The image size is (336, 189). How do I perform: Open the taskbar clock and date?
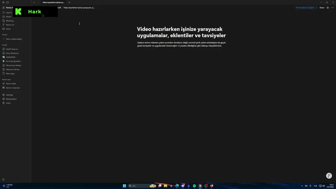coord(330,186)
